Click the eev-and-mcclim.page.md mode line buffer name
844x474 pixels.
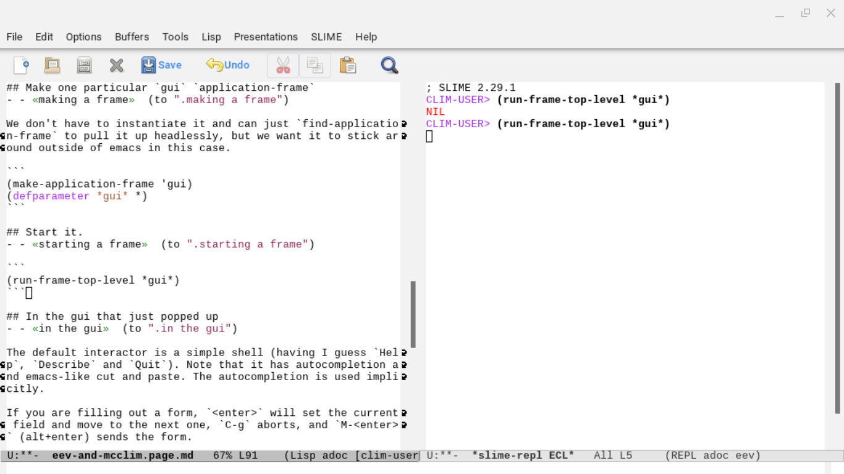pyautogui.click(x=122, y=455)
